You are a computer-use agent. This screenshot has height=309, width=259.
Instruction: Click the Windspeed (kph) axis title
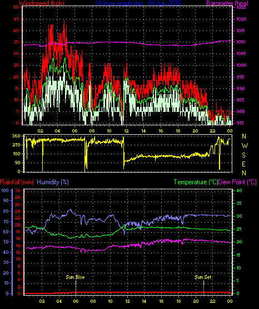coord(41,3)
